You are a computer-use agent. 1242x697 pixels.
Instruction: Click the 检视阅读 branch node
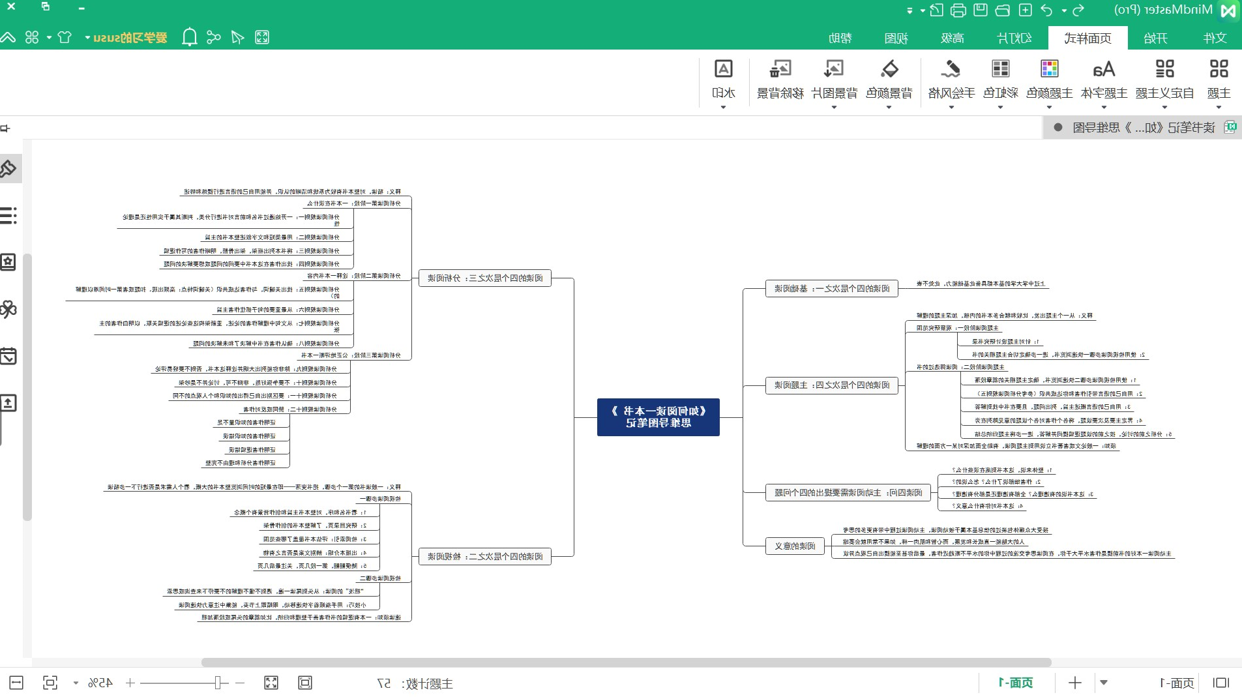point(485,556)
